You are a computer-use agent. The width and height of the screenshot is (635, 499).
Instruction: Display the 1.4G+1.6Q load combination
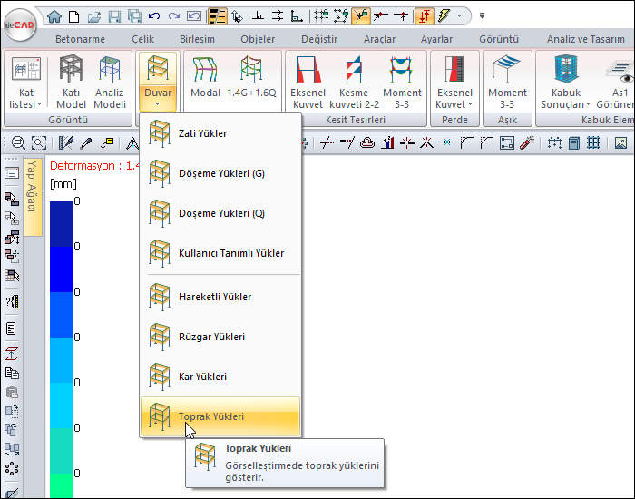251,80
